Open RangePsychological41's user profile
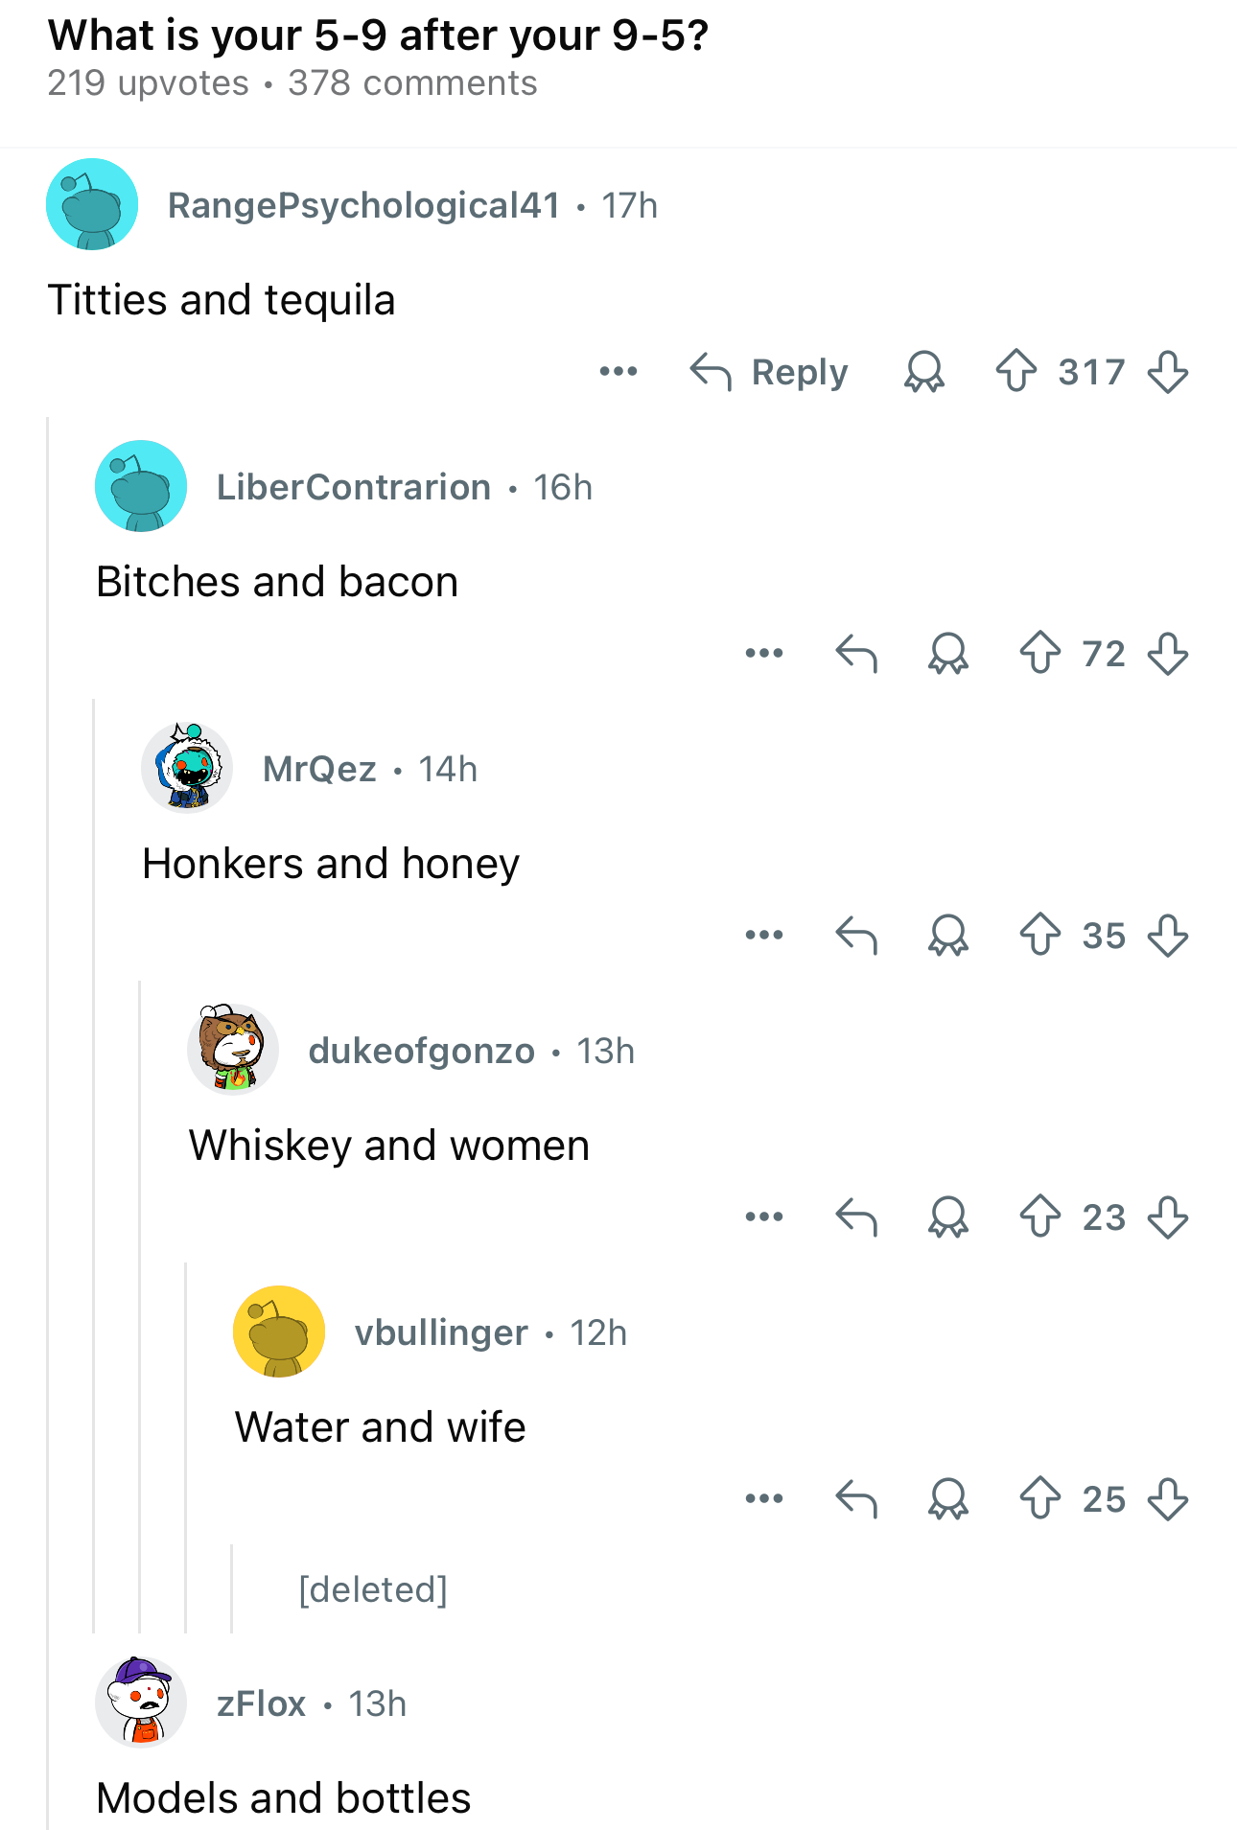The image size is (1237, 1830). (x=363, y=205)
